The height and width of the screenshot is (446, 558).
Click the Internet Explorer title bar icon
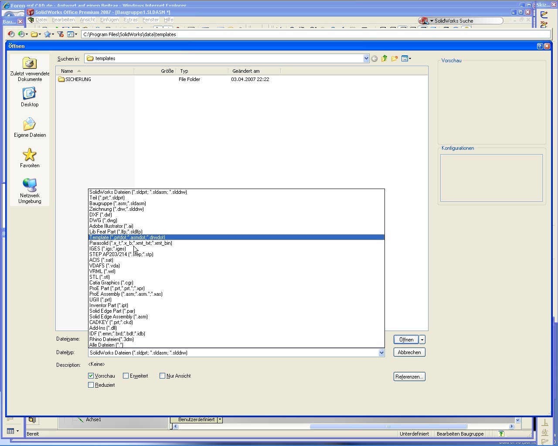6,5
